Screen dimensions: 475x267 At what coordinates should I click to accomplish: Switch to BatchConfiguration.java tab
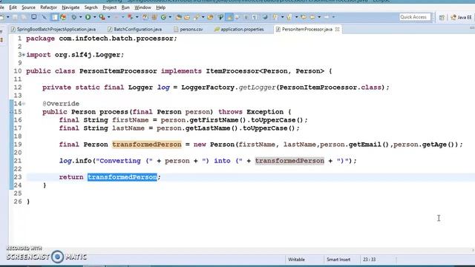(135, 30)
